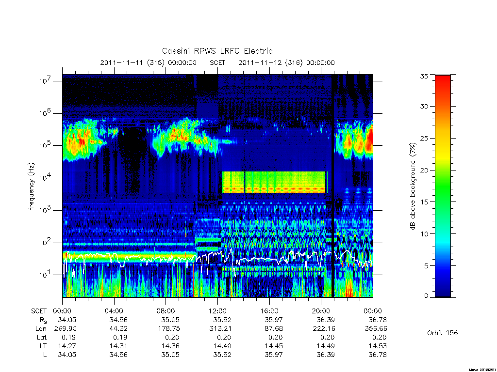Click the "dB above background (7%)" label
Screen dimensions: 497x372
point(413,186)
